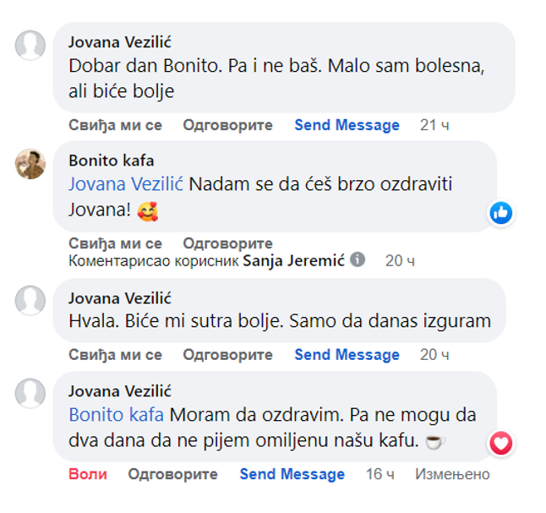Click Jovana Vezilić avatar on first comment
This screenshot has height=513, width=546.
30,46
